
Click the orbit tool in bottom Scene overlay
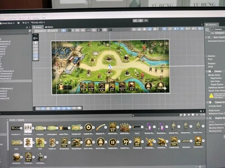[x=64, y=108]
